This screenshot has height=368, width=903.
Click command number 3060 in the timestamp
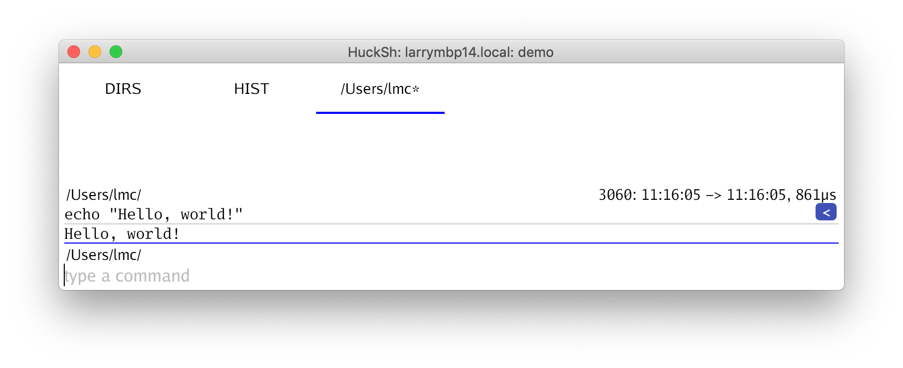coord(615,195)
